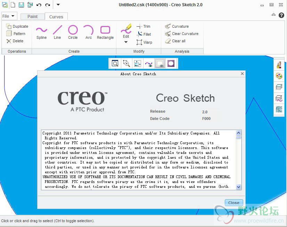
Task: Click the Operations group label
Action: pyautogui.click(x=17, y=51)
